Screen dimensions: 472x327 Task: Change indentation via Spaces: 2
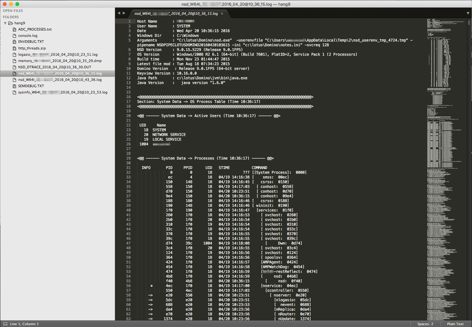coord(425,324)
